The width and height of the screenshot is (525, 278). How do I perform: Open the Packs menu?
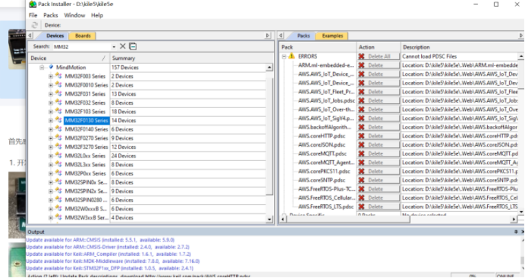tap(50, 14)
